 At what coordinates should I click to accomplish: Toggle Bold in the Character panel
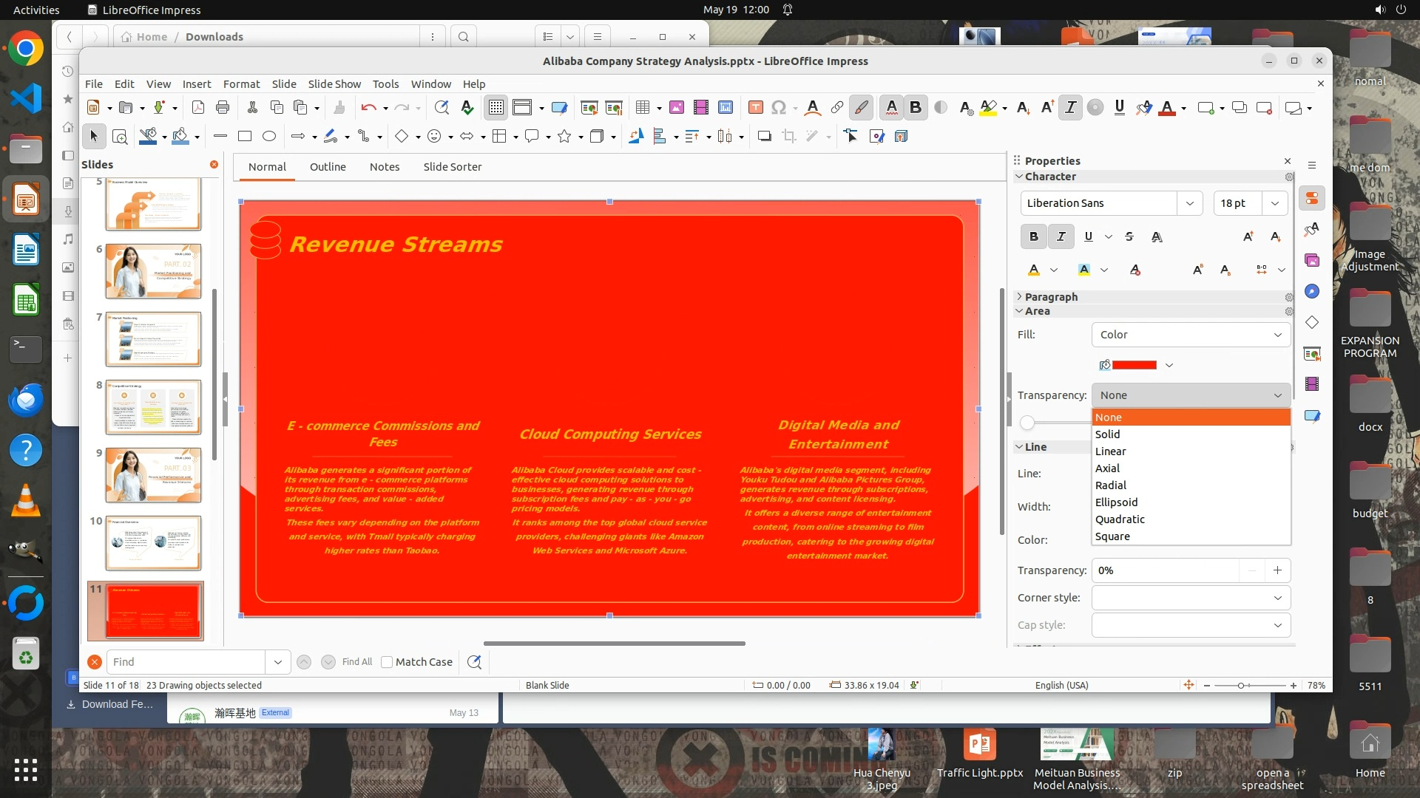(x=1033, y=236)
